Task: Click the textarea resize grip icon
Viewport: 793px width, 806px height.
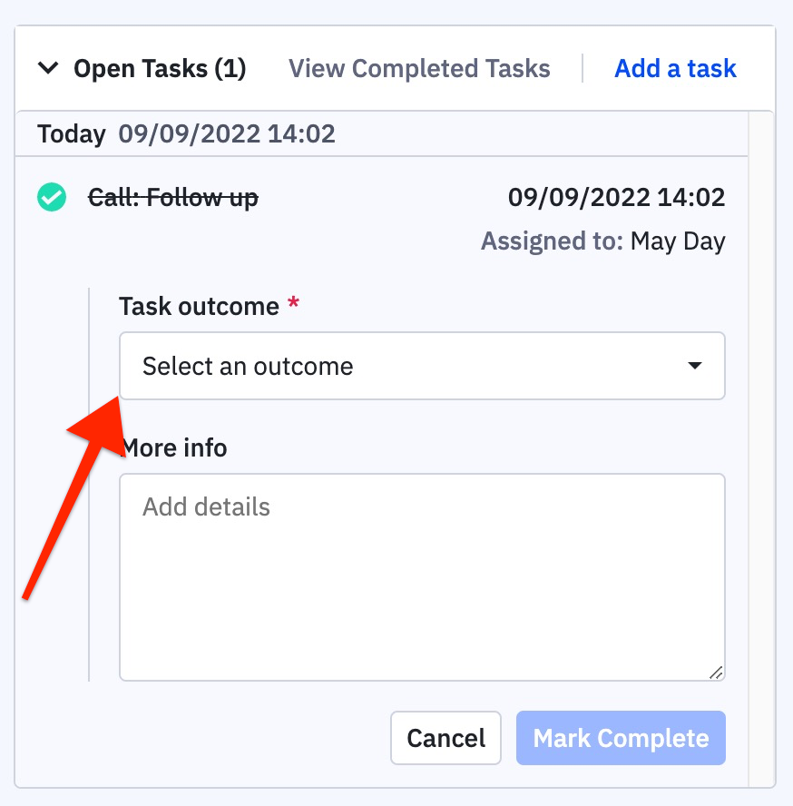Action: (716, 673)
